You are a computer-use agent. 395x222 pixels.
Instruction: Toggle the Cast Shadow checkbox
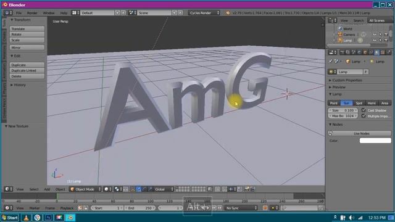point(364,110)
